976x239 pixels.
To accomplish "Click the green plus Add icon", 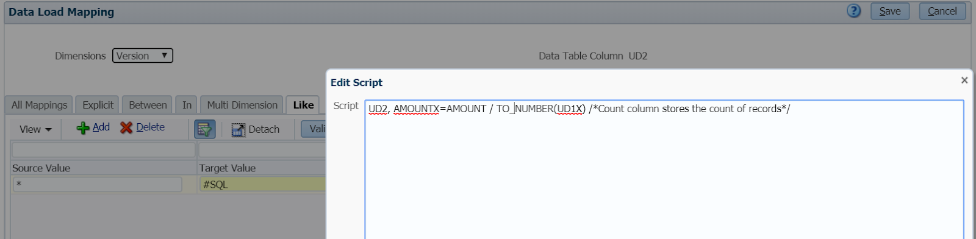I will click(83, 128).
